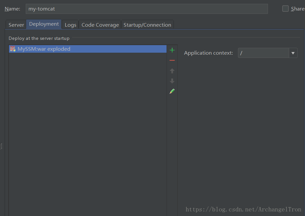Click the MySSM artifact gift icon

[13, 49]
